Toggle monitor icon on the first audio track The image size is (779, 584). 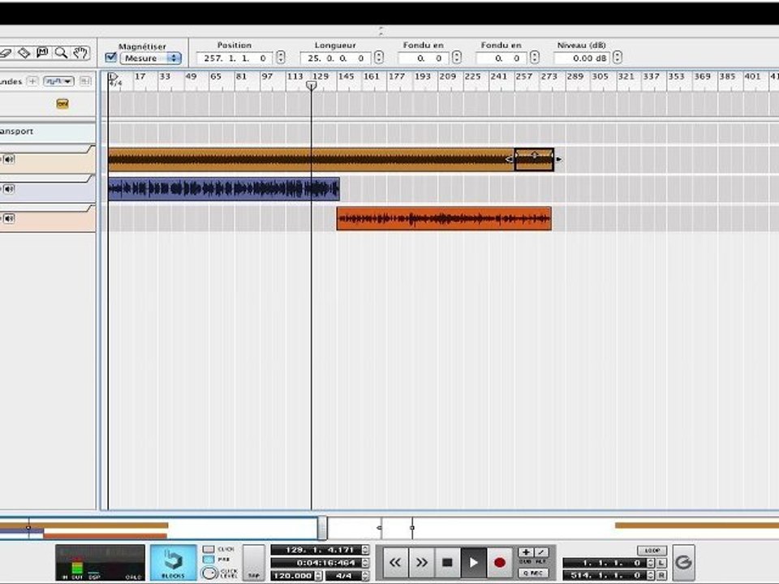tap(9, 160)
